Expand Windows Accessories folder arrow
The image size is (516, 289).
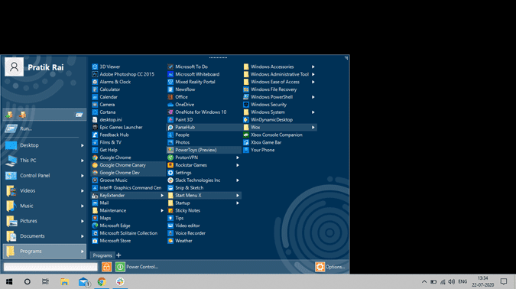tap(313, 67)
